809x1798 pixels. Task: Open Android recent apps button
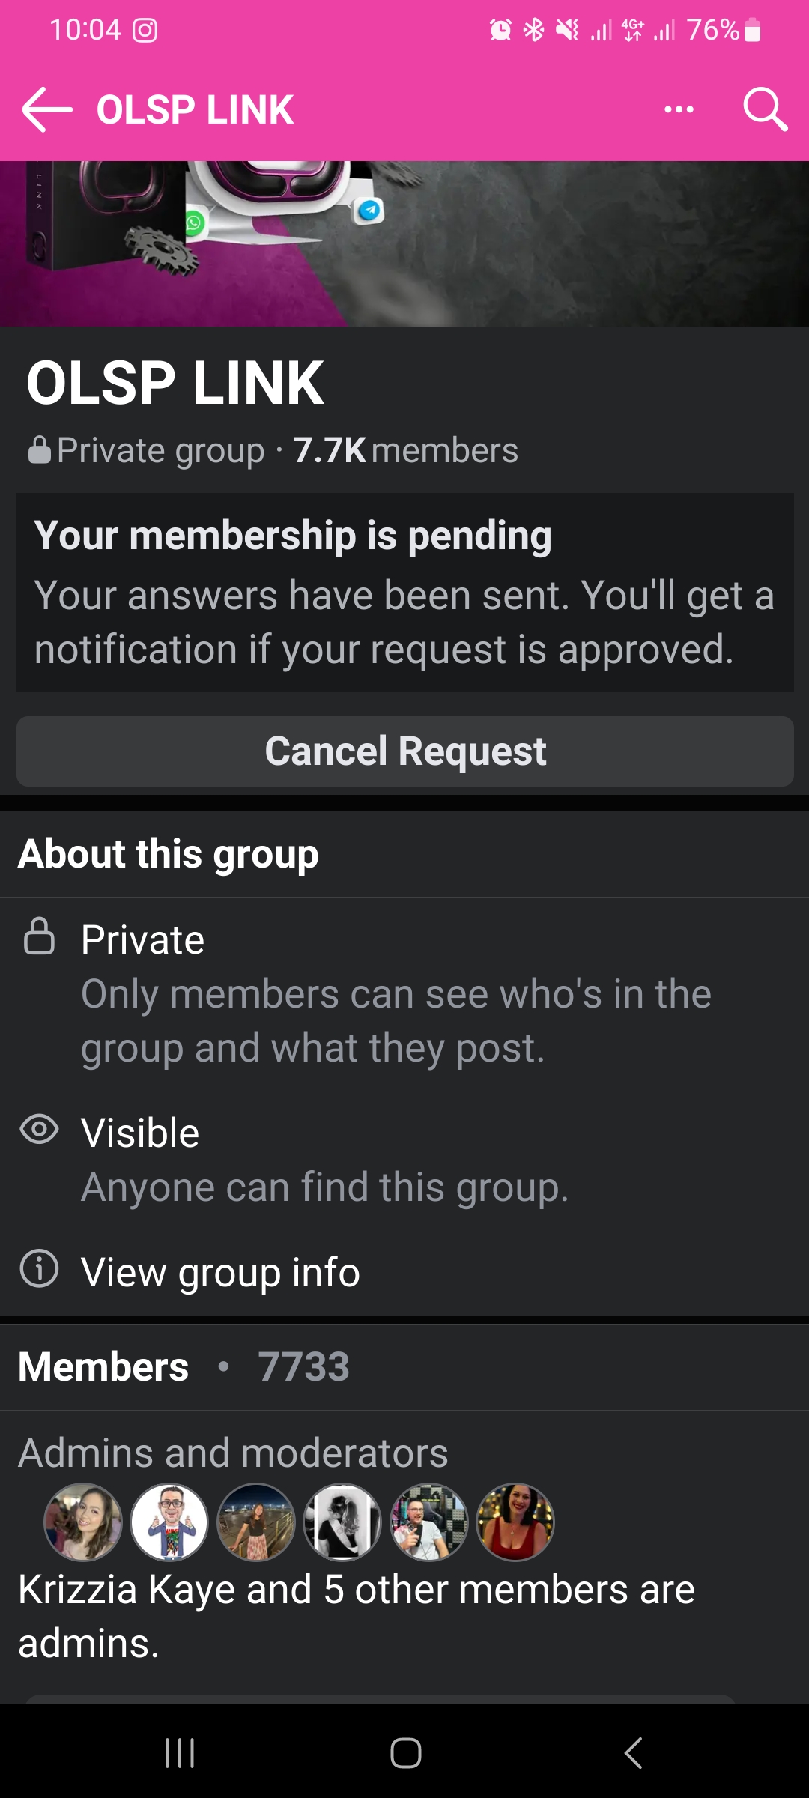pyautogui.click(x=180, y=1753)
